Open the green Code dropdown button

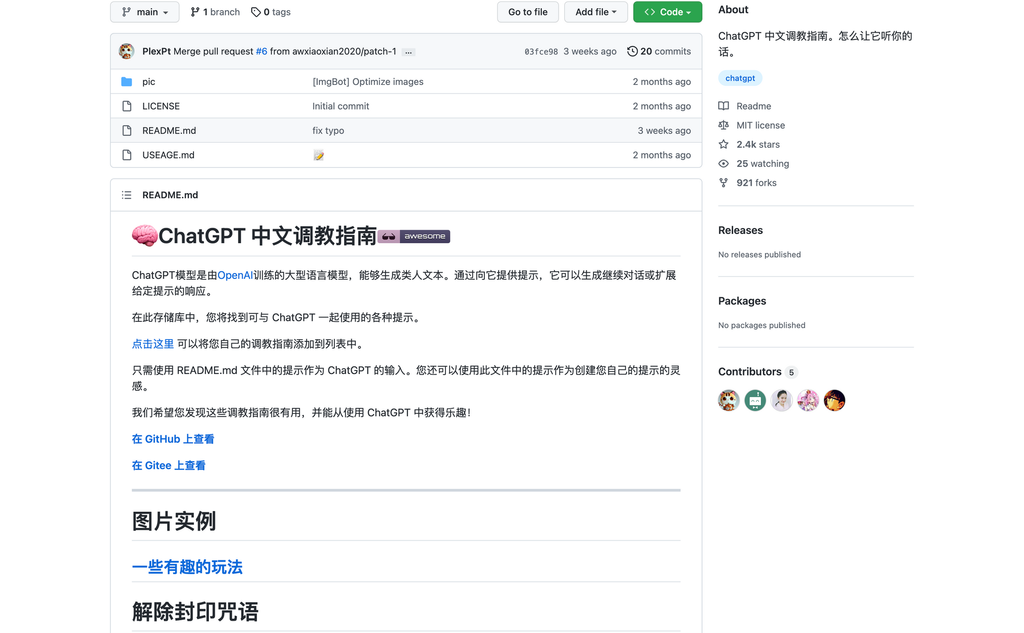[x=668, y=12]
